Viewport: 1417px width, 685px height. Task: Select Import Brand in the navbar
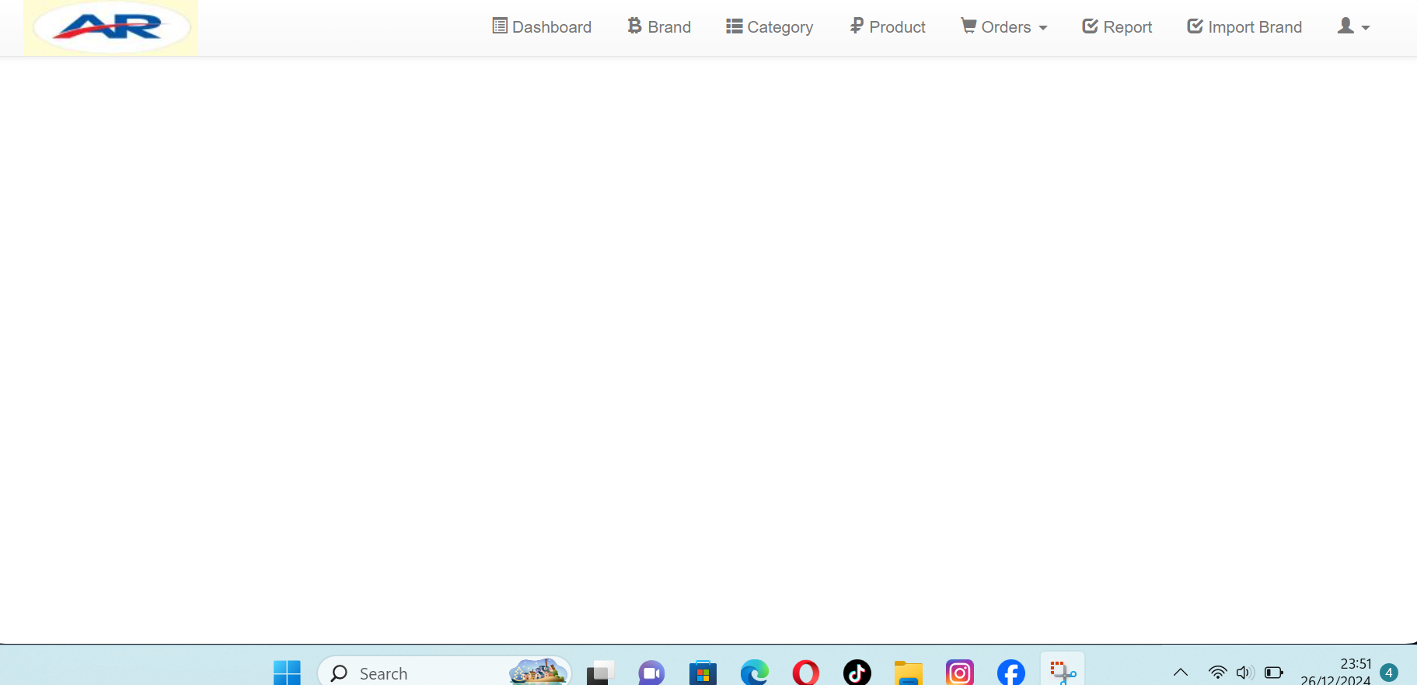click(1244, 27)
